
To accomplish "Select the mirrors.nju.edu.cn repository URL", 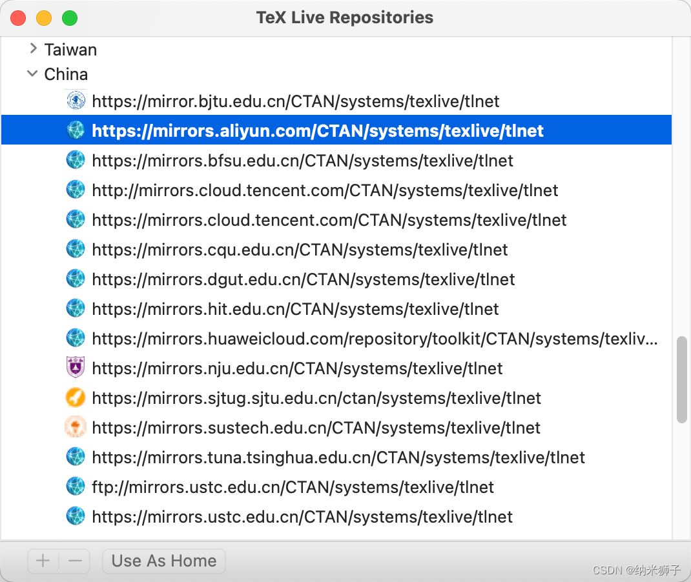I will [x=297, y=368].
